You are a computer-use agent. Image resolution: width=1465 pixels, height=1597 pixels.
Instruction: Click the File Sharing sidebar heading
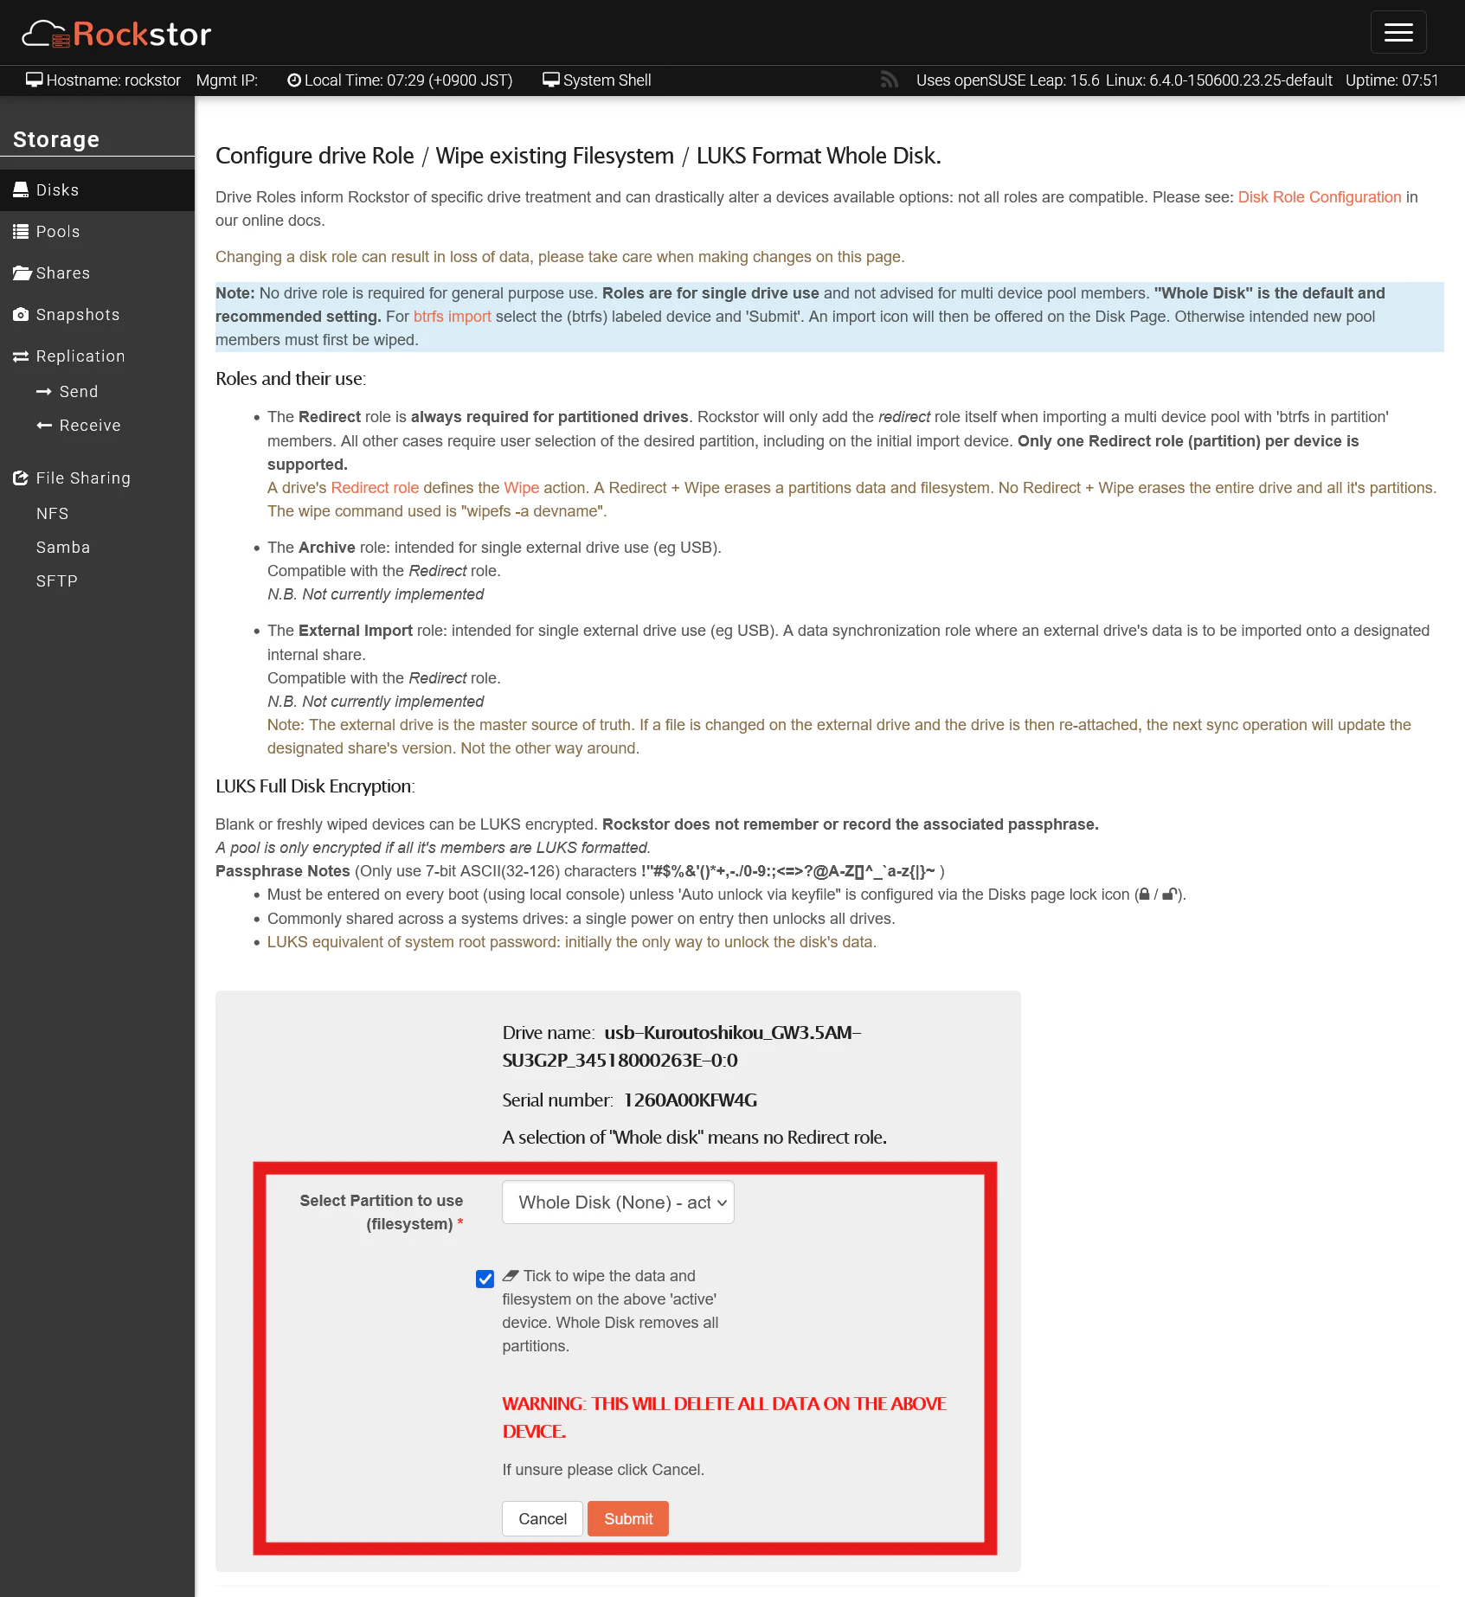coord(83,478)
